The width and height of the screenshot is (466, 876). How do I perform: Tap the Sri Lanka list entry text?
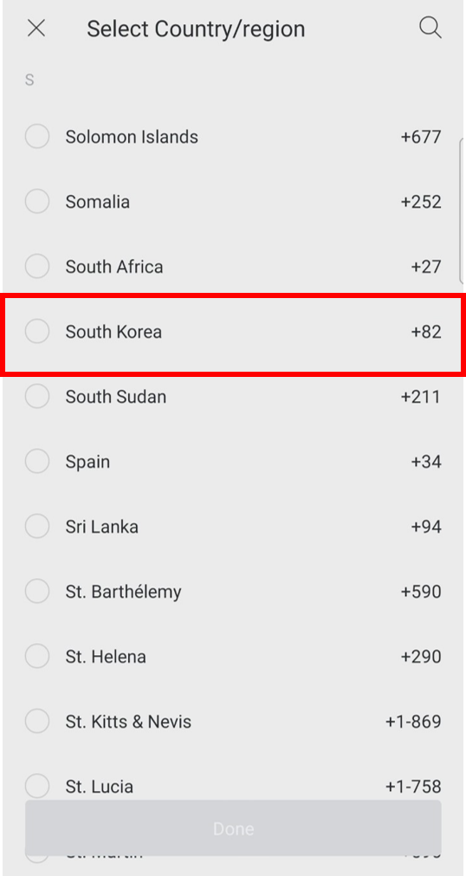coord(101,527)
